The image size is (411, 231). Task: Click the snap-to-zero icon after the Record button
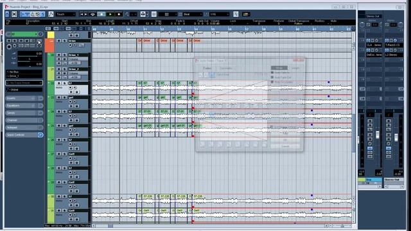pyautogui.click(x=127, y=14)
